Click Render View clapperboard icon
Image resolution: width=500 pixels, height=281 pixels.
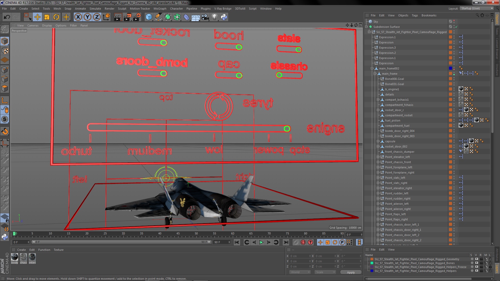(117, 17)
